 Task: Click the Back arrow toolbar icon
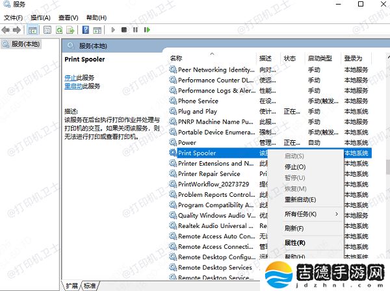[5, 30]
